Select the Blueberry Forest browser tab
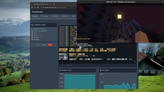 tap(42, 4)
